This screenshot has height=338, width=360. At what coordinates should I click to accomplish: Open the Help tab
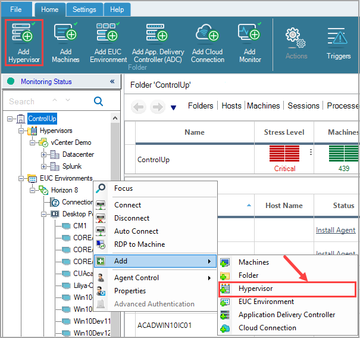click(117, 10)
